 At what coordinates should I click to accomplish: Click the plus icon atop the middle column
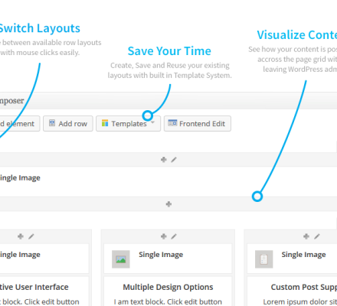pyautogui.click(x=164, y=236)
